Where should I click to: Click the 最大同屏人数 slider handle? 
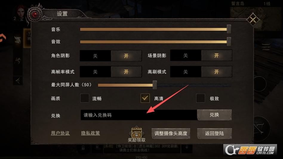155,85
